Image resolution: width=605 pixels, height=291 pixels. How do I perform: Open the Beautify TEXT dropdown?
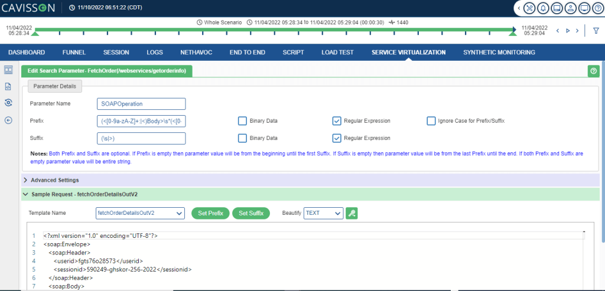click(323, 213)
